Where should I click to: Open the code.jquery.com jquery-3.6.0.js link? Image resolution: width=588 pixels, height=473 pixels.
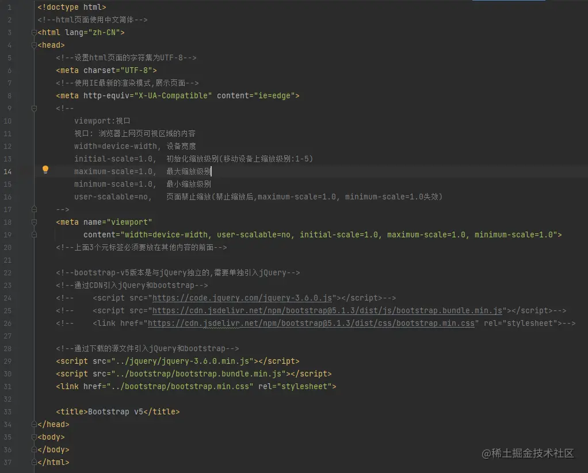(242, 298)
